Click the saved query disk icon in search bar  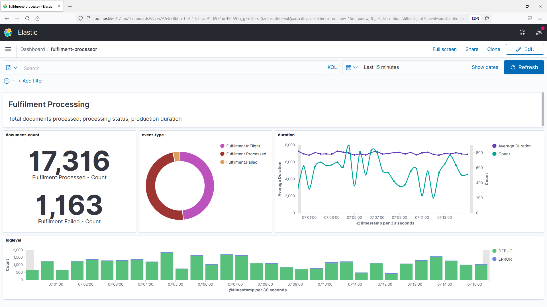click(8, 67)
